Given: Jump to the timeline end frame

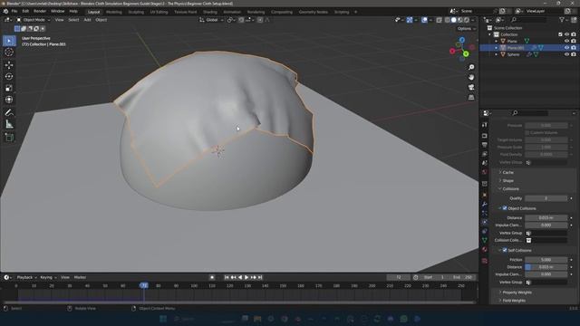Looking at the screenshot, I should coord(260,278).
